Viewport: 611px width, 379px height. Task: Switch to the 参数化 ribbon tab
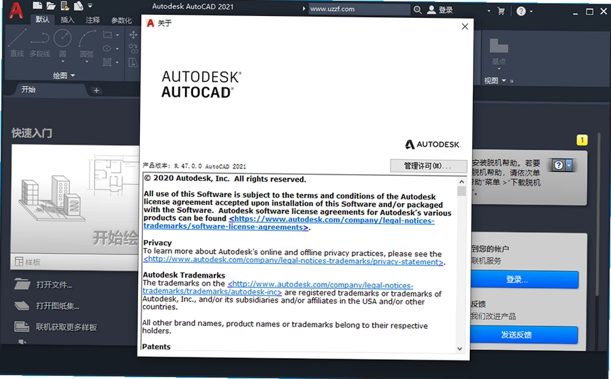coord(121,20)
